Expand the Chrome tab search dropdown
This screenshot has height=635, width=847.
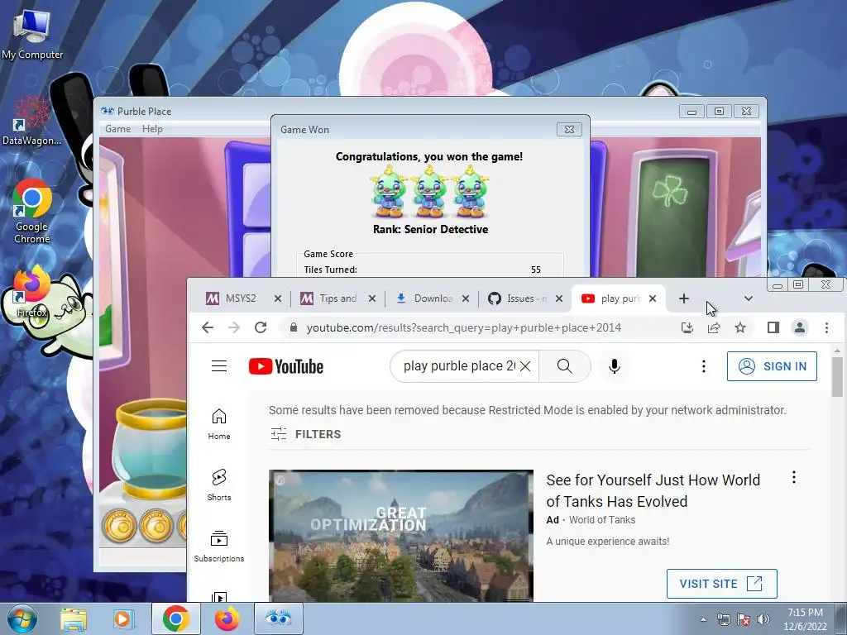[748, 298]
